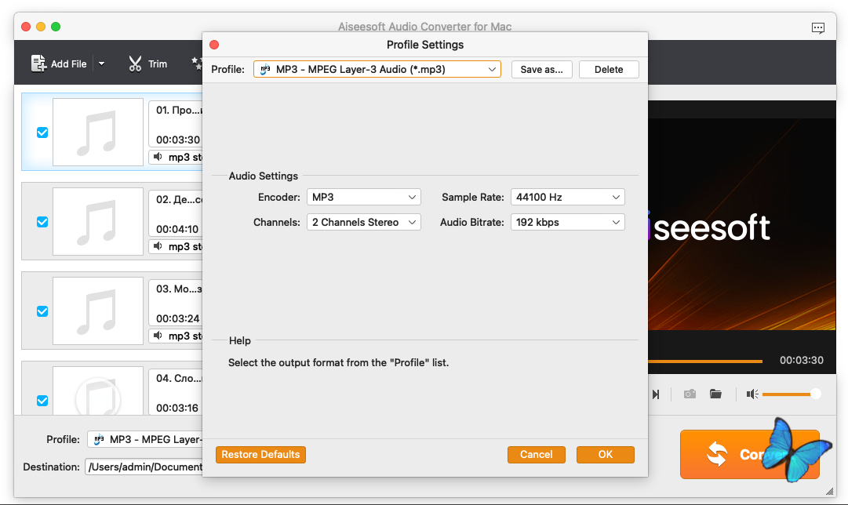
Task: Click the Add File toolbar icon
Action: (39, 64)
